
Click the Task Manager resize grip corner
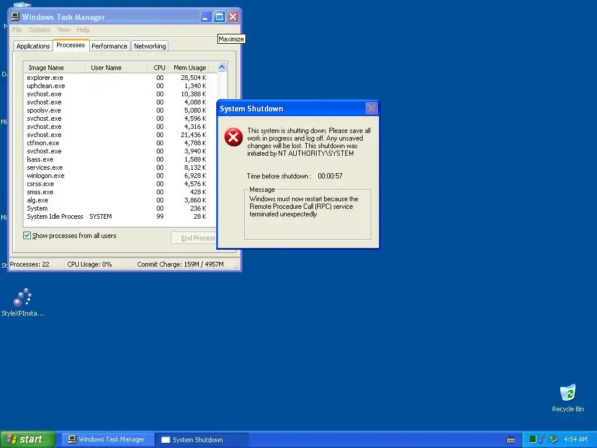[237, 266]
